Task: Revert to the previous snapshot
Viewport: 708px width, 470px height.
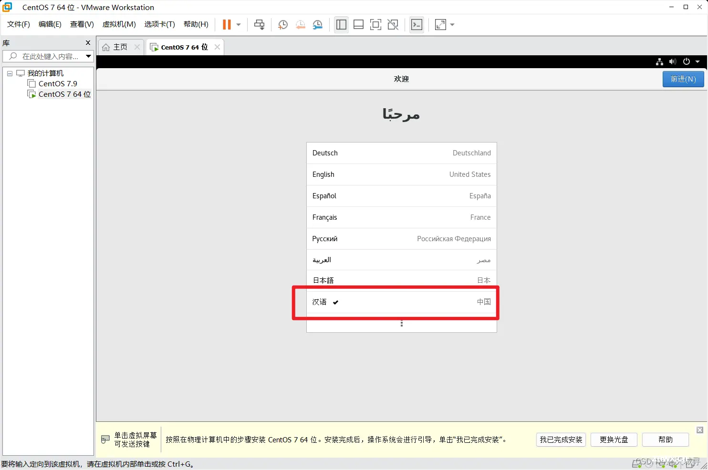Action: pyautogui.click(x=300, y=25)
